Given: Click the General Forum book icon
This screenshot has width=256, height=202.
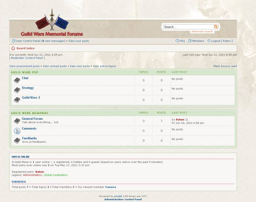Looking at the screenshot, I should pyautogui.click(x=17, y=121).
